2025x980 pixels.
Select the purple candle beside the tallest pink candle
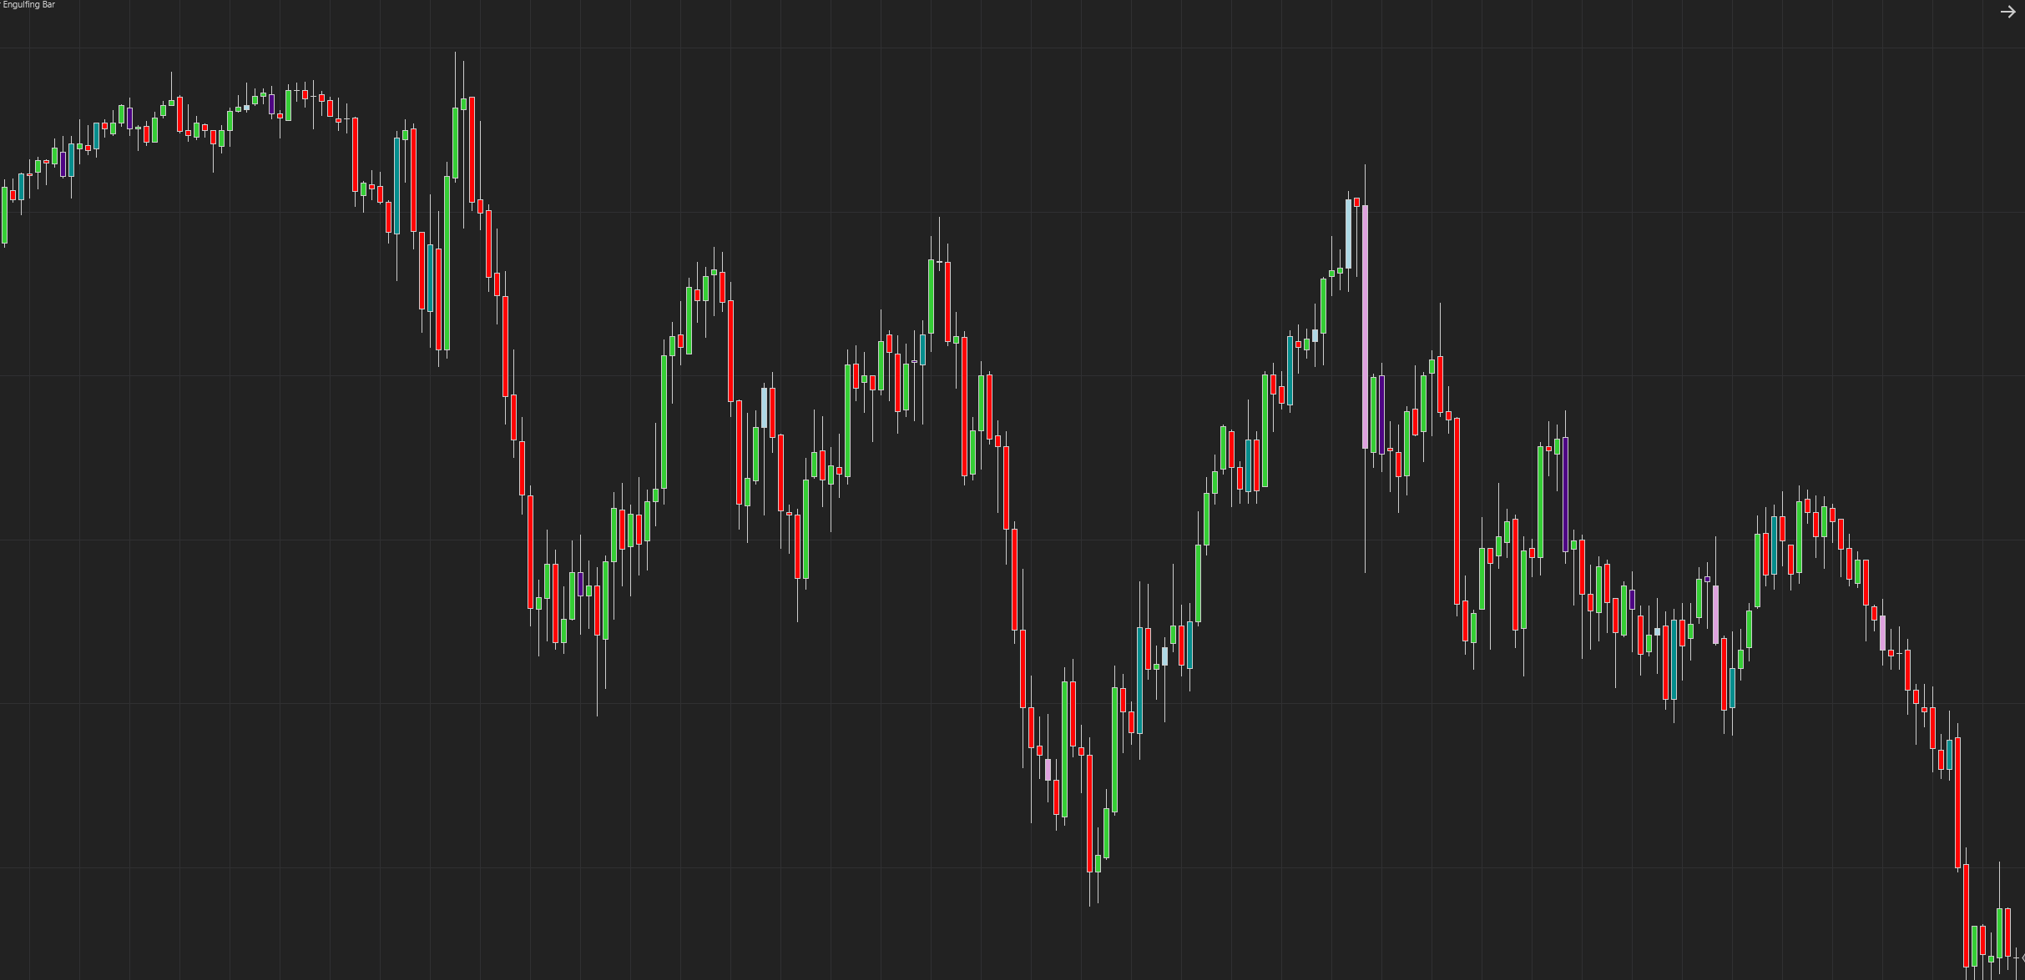1381,415
